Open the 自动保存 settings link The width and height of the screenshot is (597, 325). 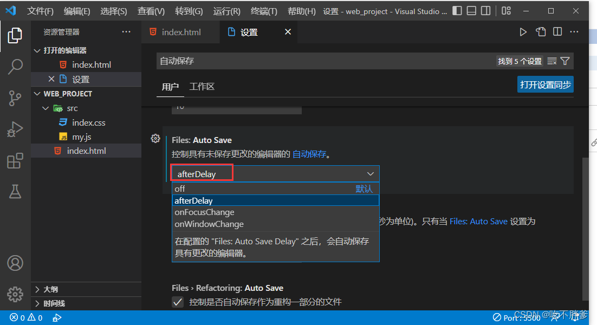tap(309, 154)
